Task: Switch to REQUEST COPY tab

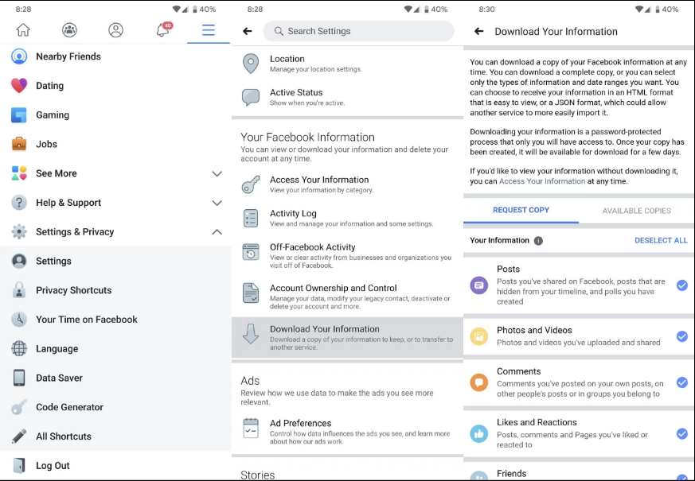Action: tap(521, 210)
